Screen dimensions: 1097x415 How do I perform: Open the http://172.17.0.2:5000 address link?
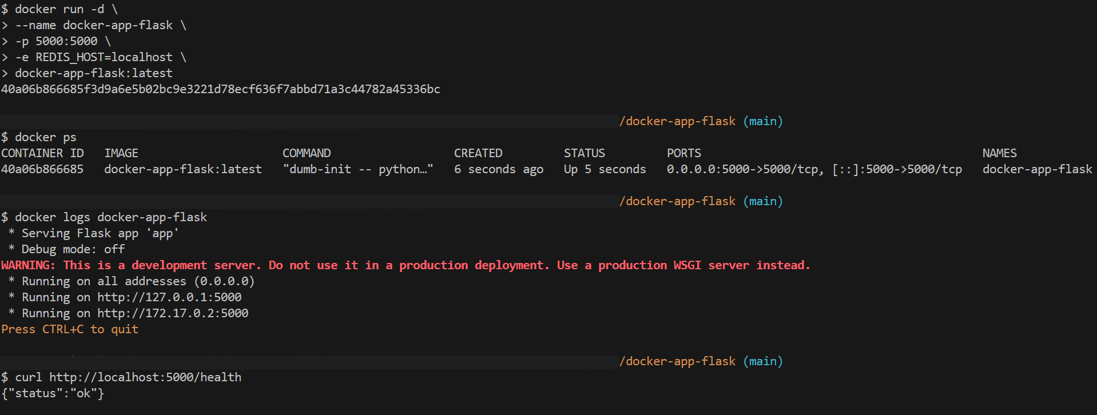coord(173,313)
